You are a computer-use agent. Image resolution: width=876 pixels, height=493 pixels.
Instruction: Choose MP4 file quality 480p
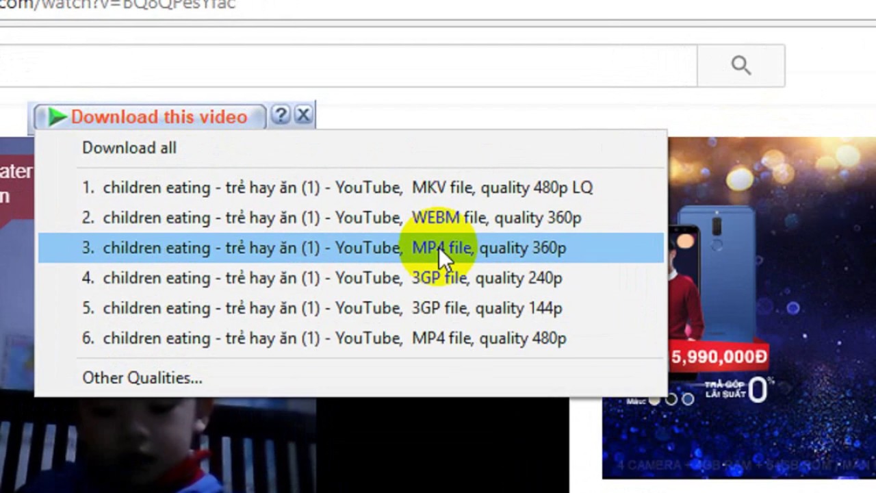(350, 338)
